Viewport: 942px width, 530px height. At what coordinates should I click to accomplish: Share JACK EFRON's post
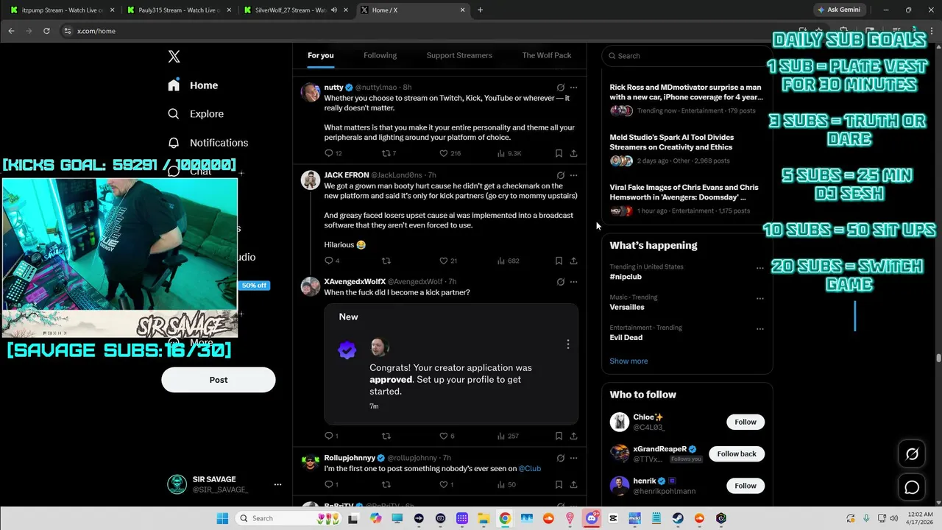pyautogui.click(x=573, y=261)
